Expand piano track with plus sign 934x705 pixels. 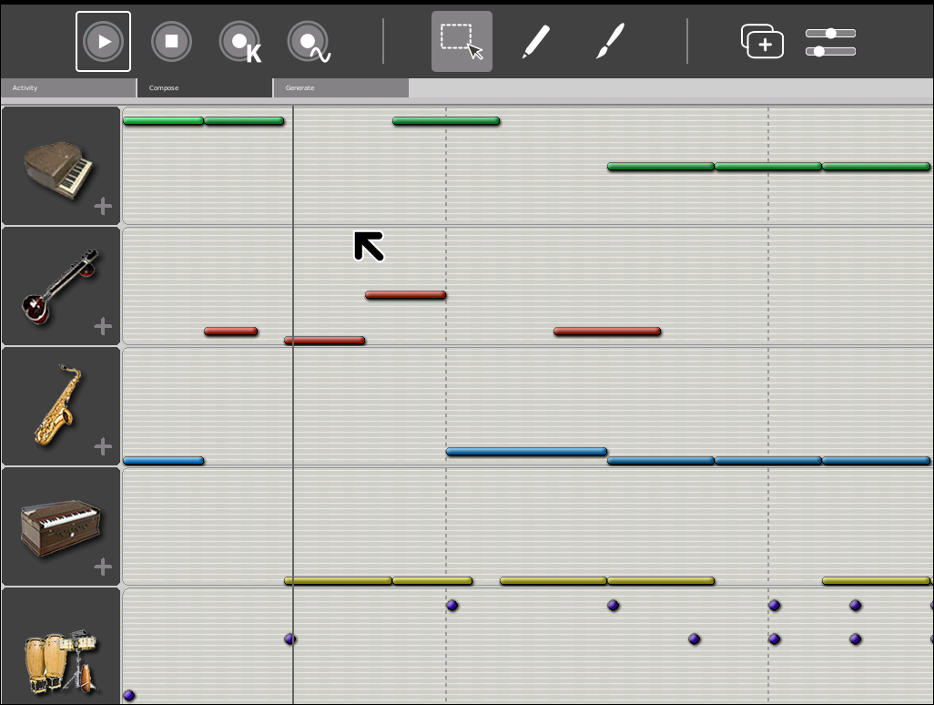click(x=103, y=207)
